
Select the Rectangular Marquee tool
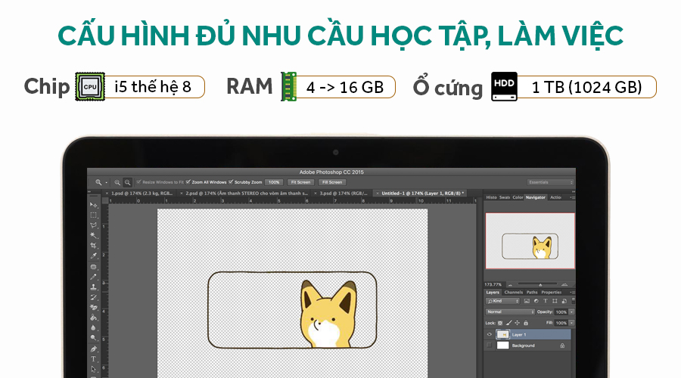[x=94, y=215]
